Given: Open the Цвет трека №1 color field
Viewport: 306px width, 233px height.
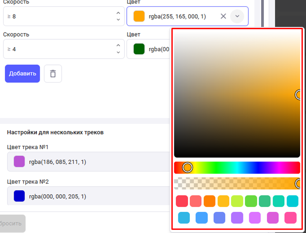Looking at the screenshot, I should point(88,162).
